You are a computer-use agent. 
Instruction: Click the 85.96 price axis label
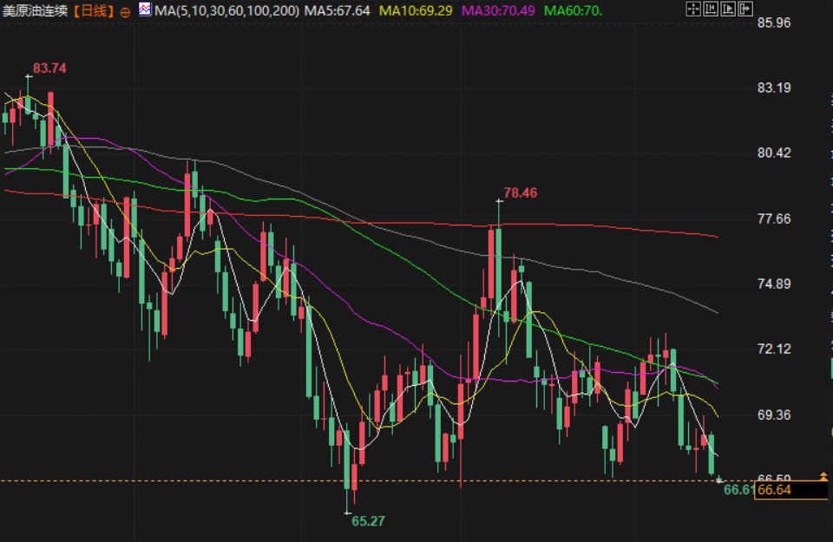pos(773,23)
